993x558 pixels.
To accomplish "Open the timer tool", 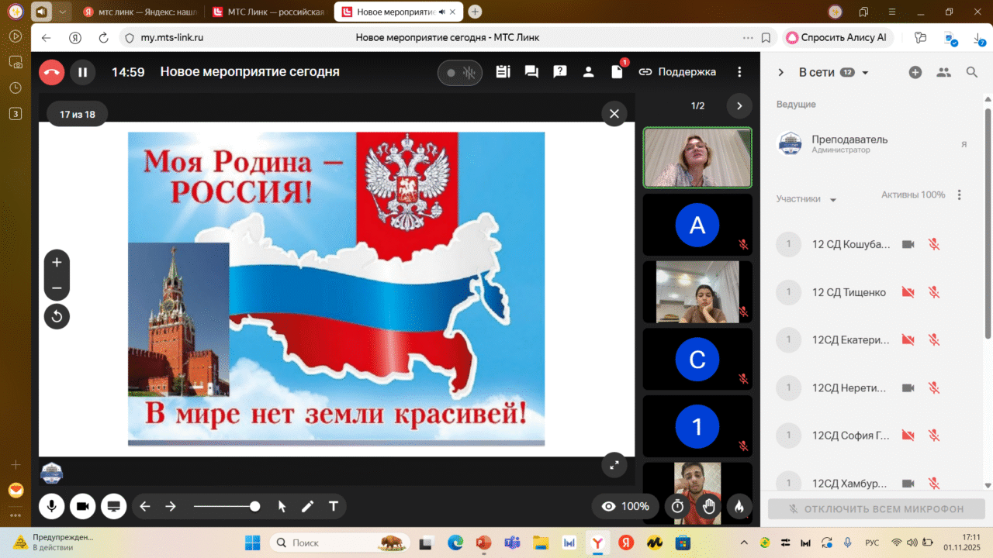I will click(677, 506).
